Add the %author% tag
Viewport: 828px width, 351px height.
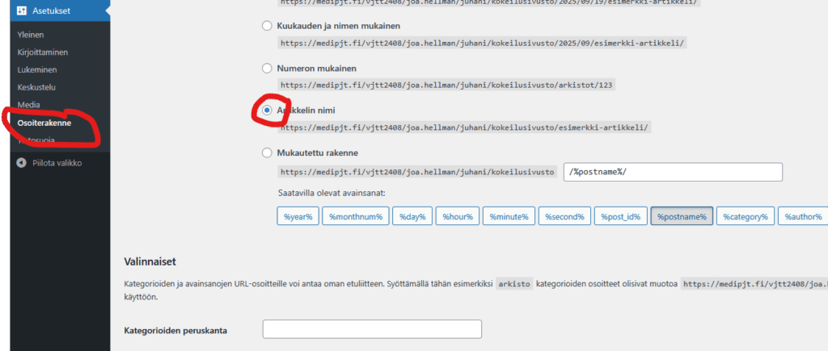tap(803, 216)
